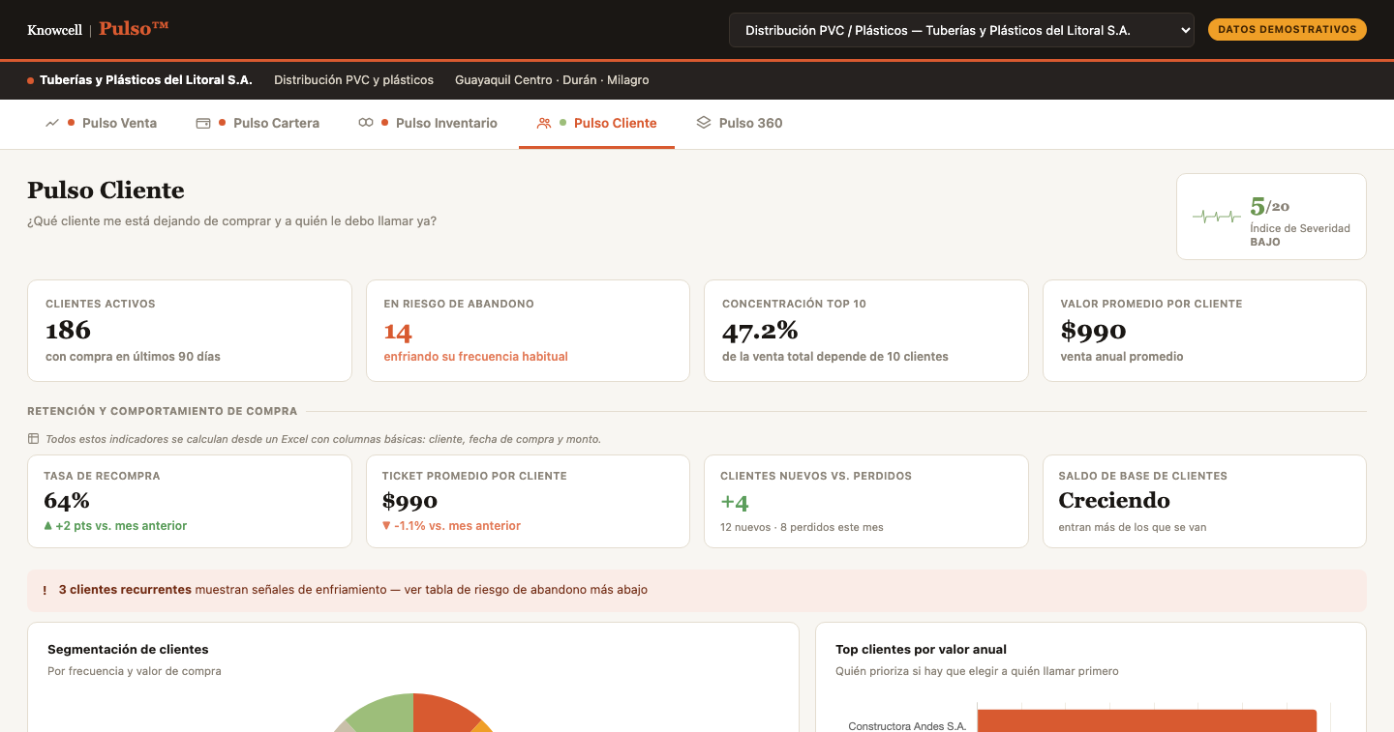Click the Ticket Promedio por Cliente card
This screenshot has width=1394, height=732.
pyautogui.click(x=528, y=501)
